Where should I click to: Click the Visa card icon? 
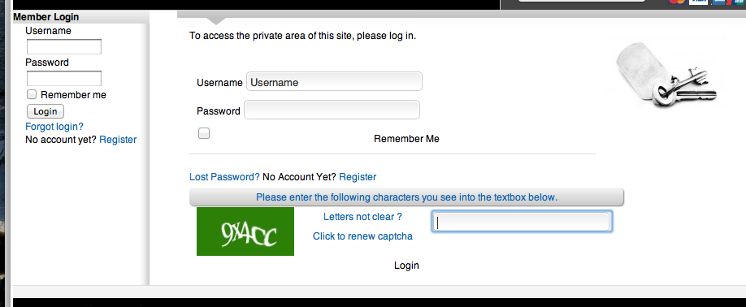coord(698,2)
